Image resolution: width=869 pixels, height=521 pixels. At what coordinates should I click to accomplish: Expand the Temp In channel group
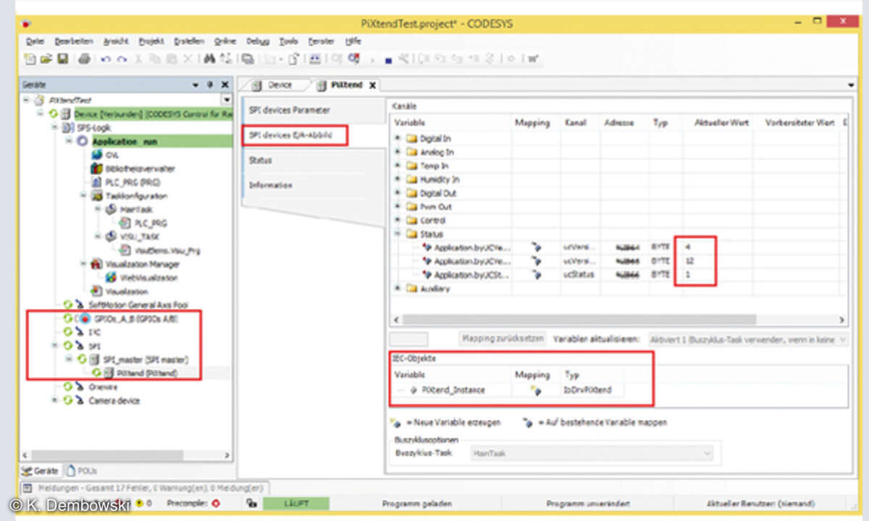[x=397, y=166]
